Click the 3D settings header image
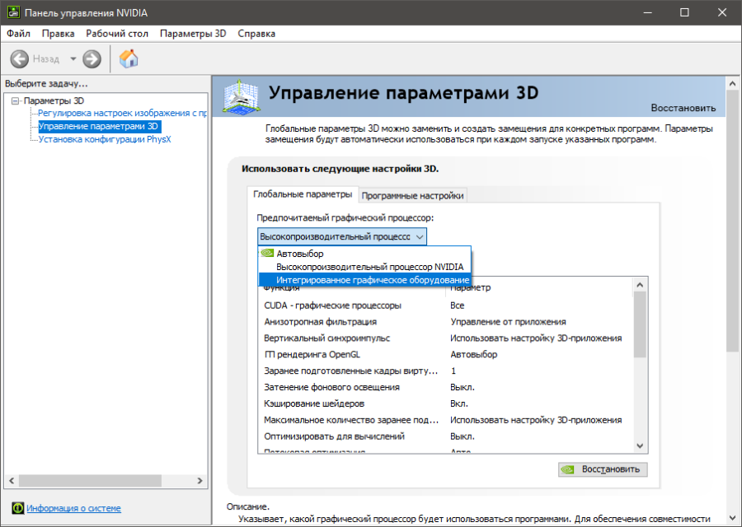This screenshot has width=742, height=527. pos(242,97)
